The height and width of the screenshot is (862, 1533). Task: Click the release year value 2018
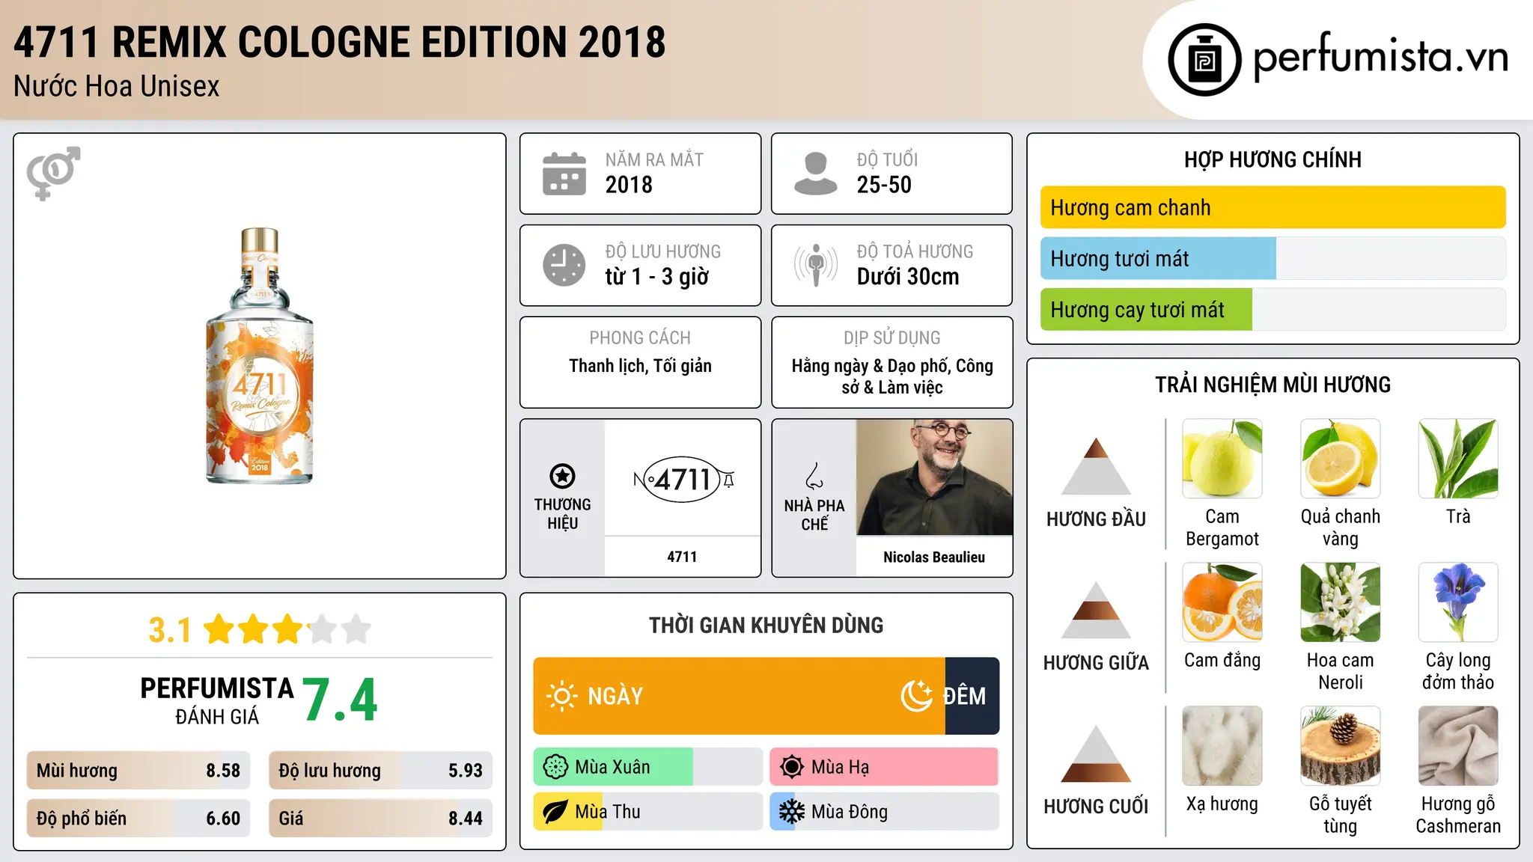coord(629,185)
